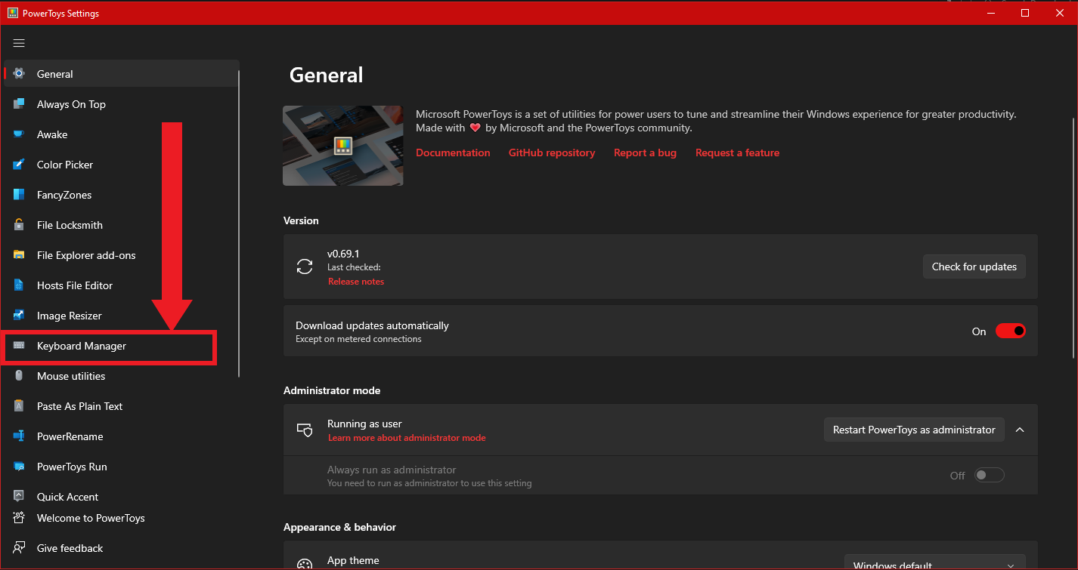Turn off Download updates automatically toggle

(x=1010, y=331)
